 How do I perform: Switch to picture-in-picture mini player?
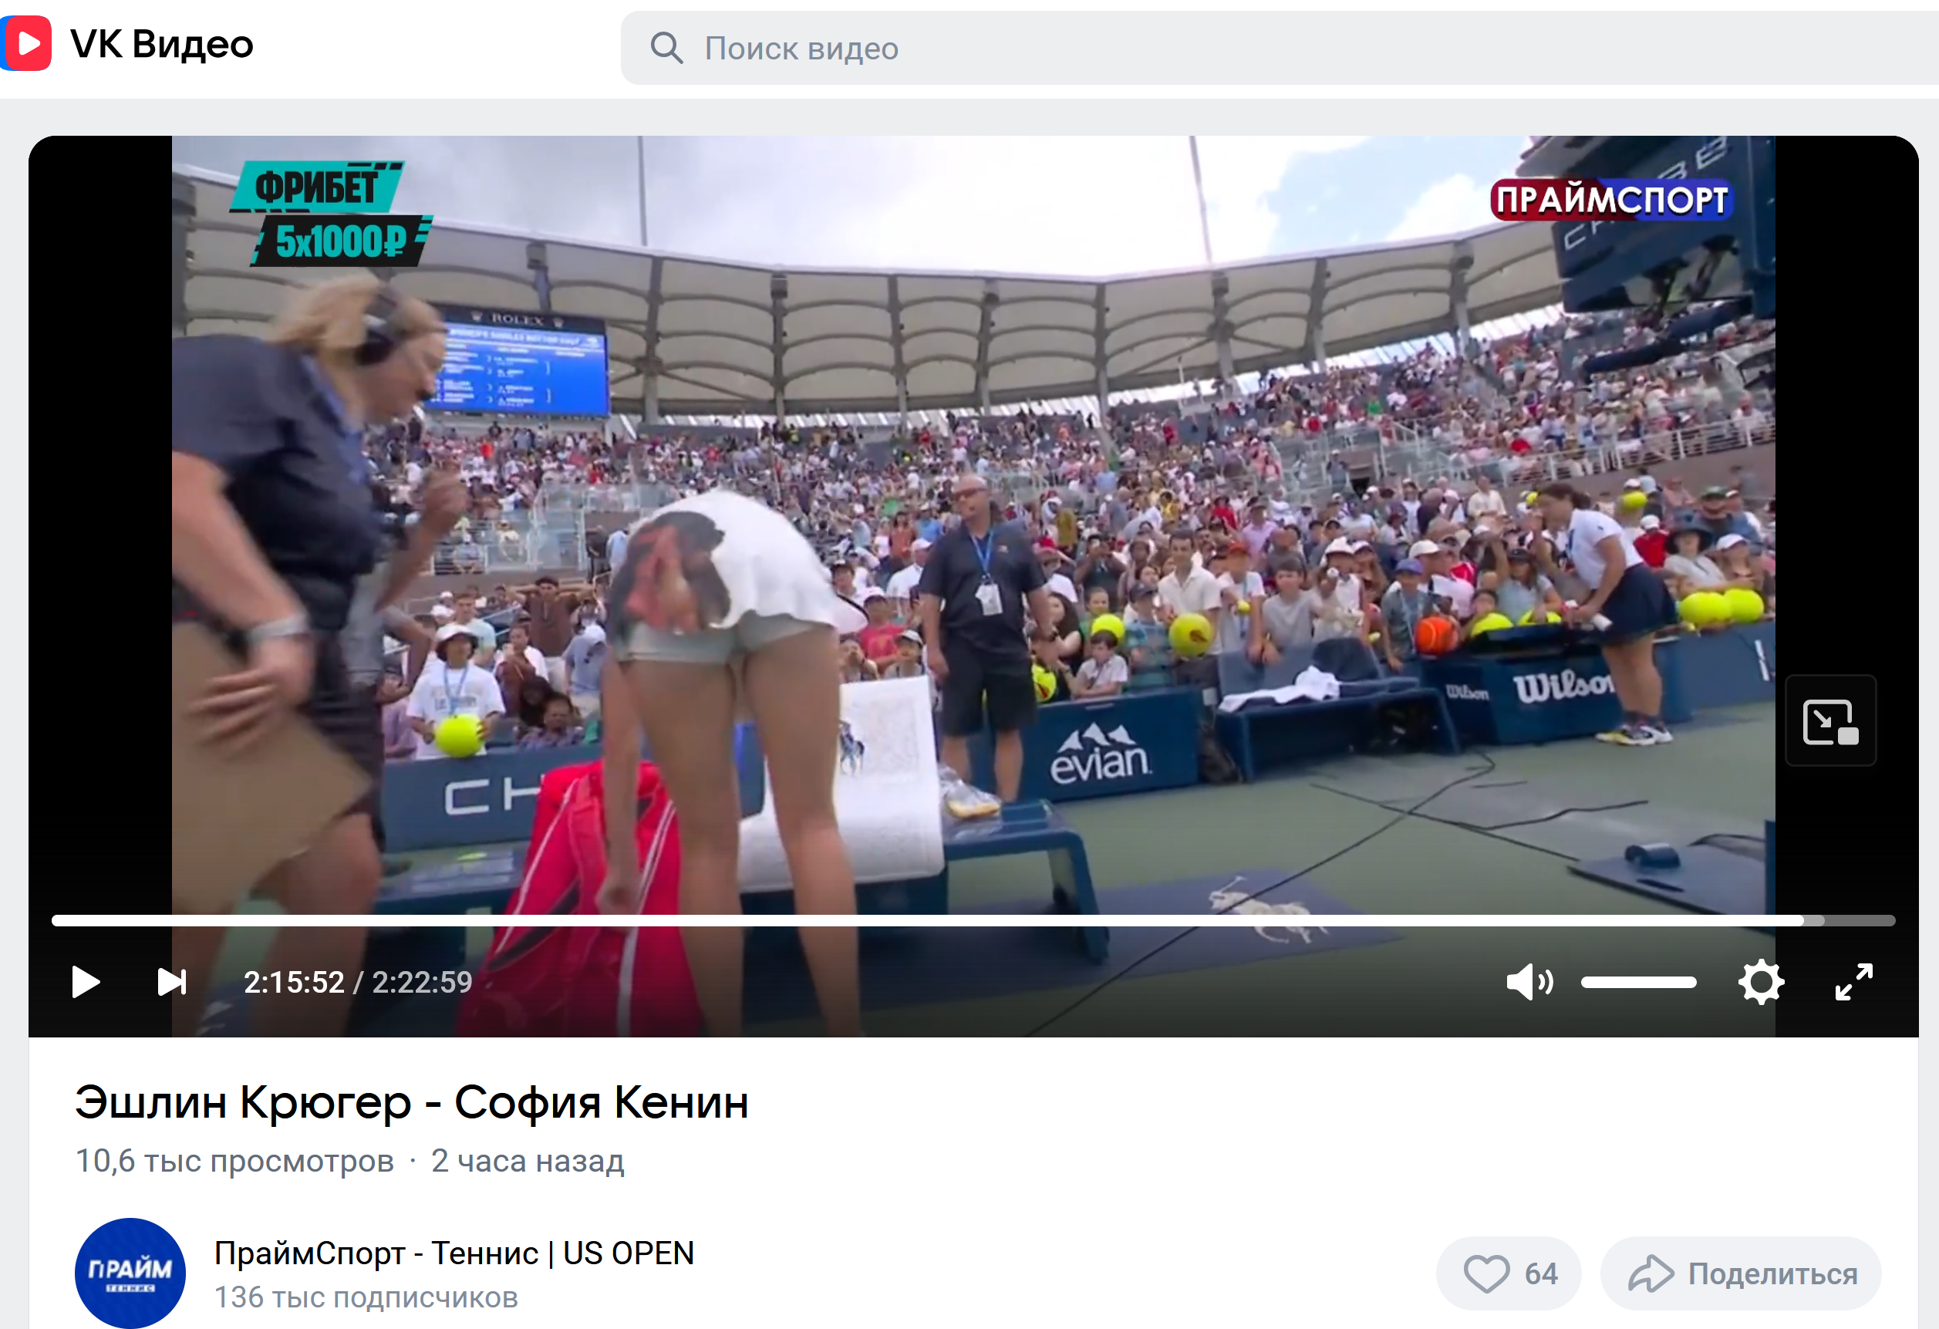click(1830, 721)
